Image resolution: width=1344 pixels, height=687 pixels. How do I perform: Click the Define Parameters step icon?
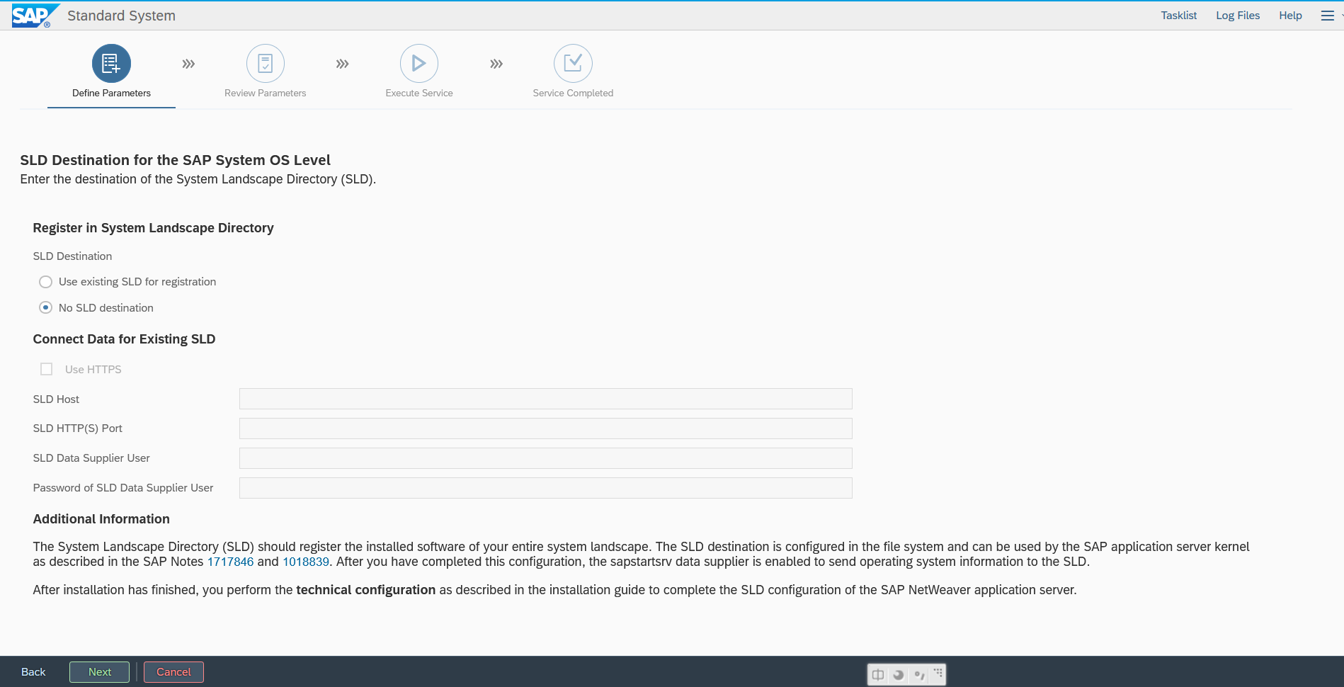pyautogui.click(x=111, y=64)
